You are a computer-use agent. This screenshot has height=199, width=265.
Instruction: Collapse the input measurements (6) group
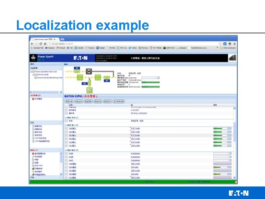[66, 125]
